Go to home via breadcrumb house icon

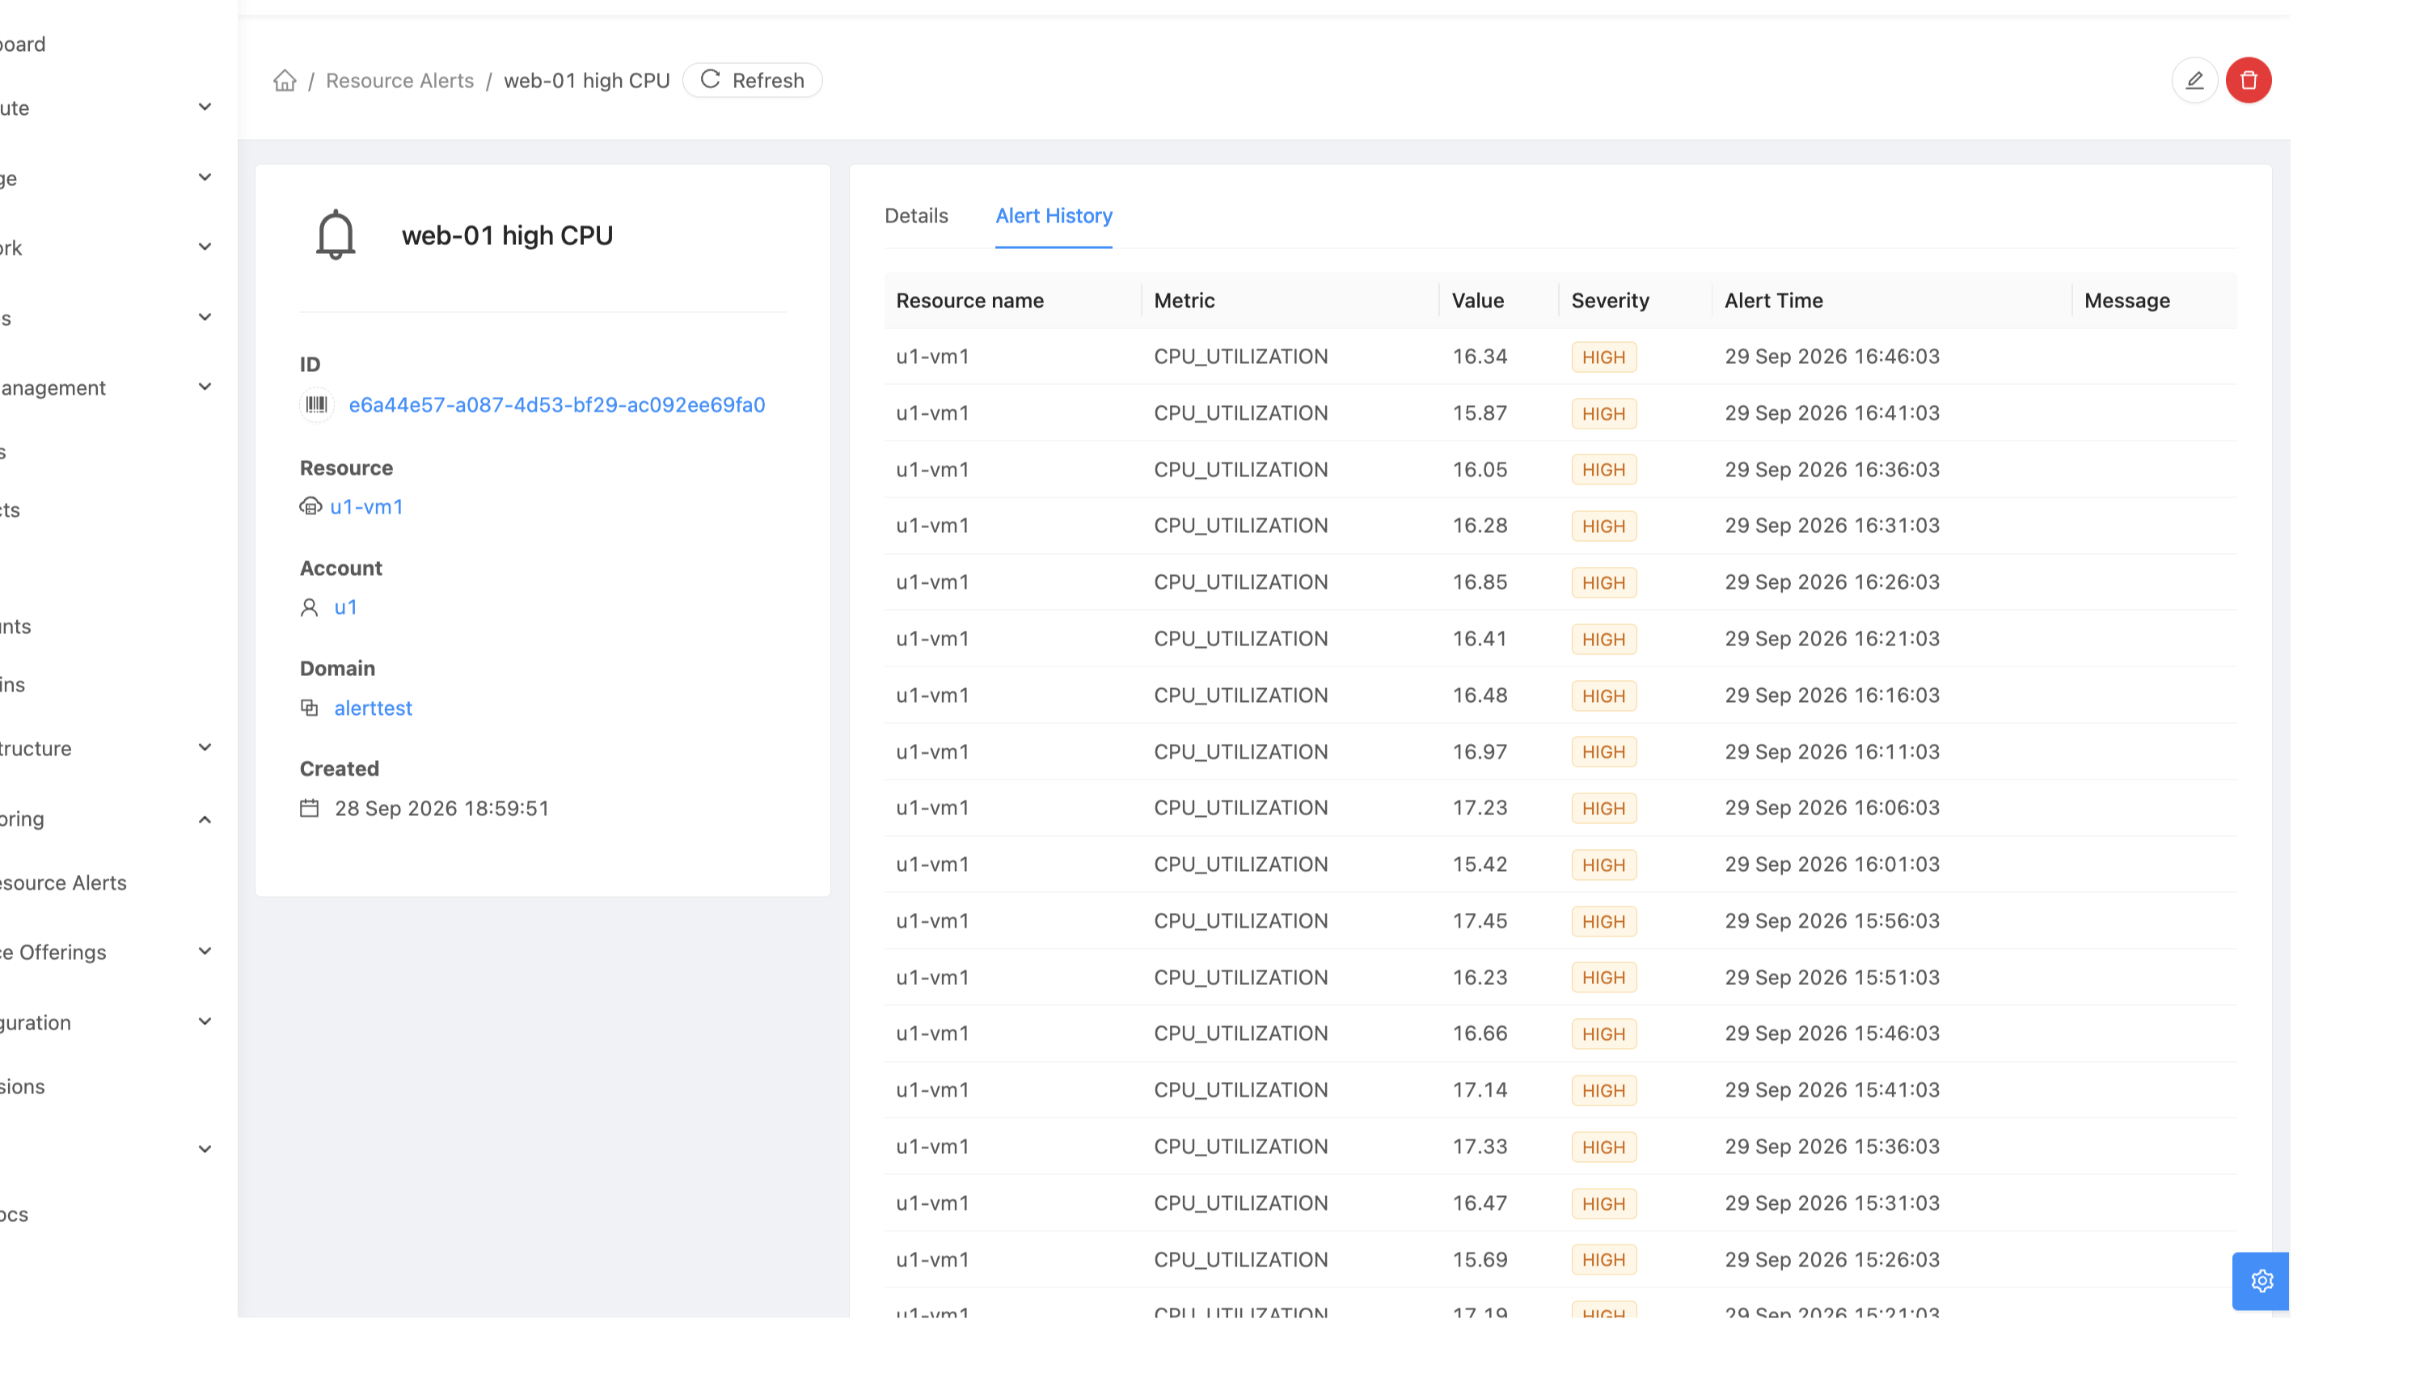click(x=285, y=81)
